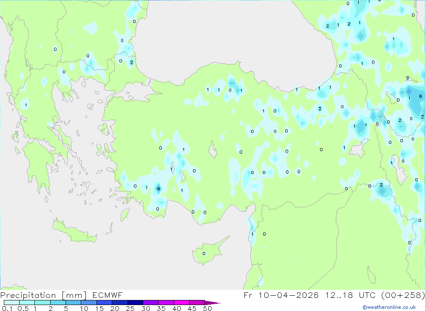
Task: Click the 40–45 mm magenta legend box
Action: (181, 303)
